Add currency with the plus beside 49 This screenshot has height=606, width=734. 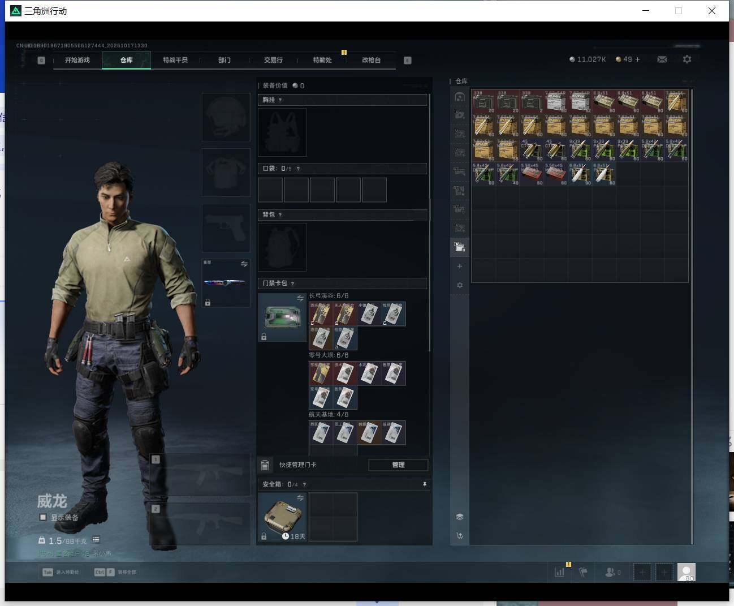[638, 59]
